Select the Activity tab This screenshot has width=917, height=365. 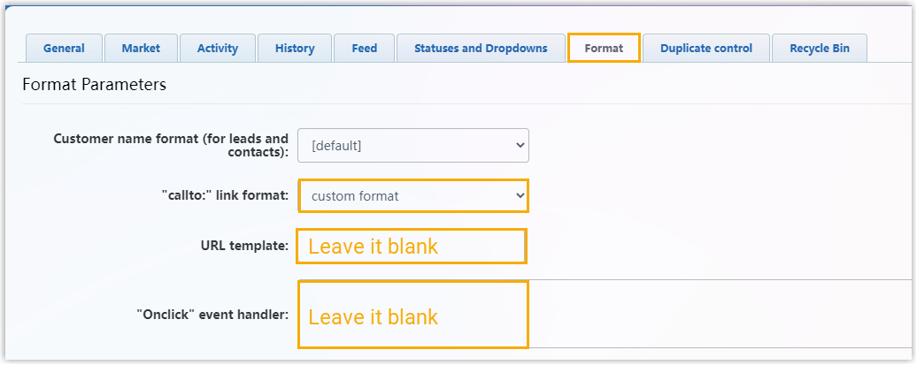pos(218,49)
